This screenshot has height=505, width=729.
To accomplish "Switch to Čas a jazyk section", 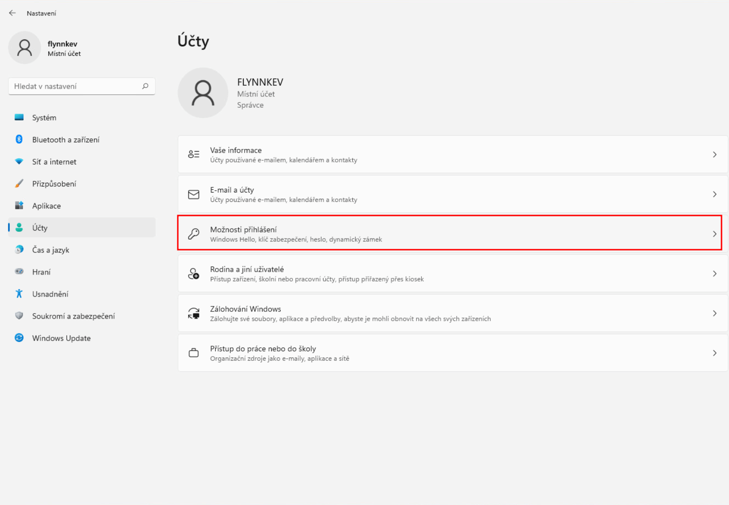I will [51, 250].
